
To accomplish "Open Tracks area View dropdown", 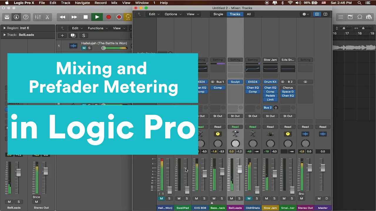I will point(119,28).
